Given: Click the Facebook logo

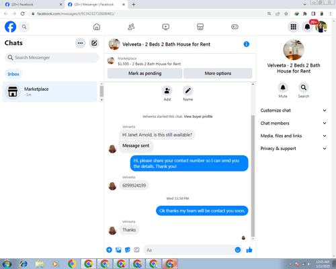Looking at the screenshot, I should (10, 27).
